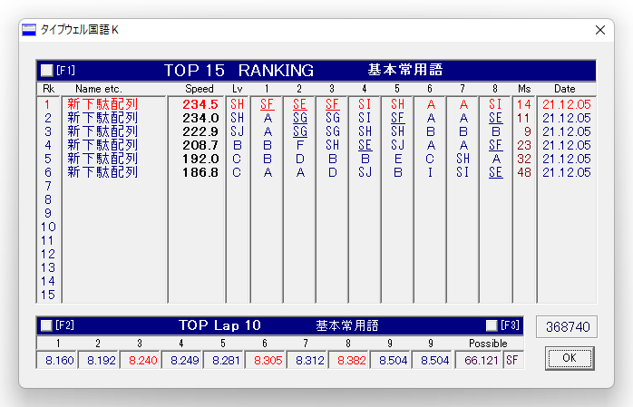Screen dimensions: 633x407
Task: Click the Speed column header
Action: 199,89
